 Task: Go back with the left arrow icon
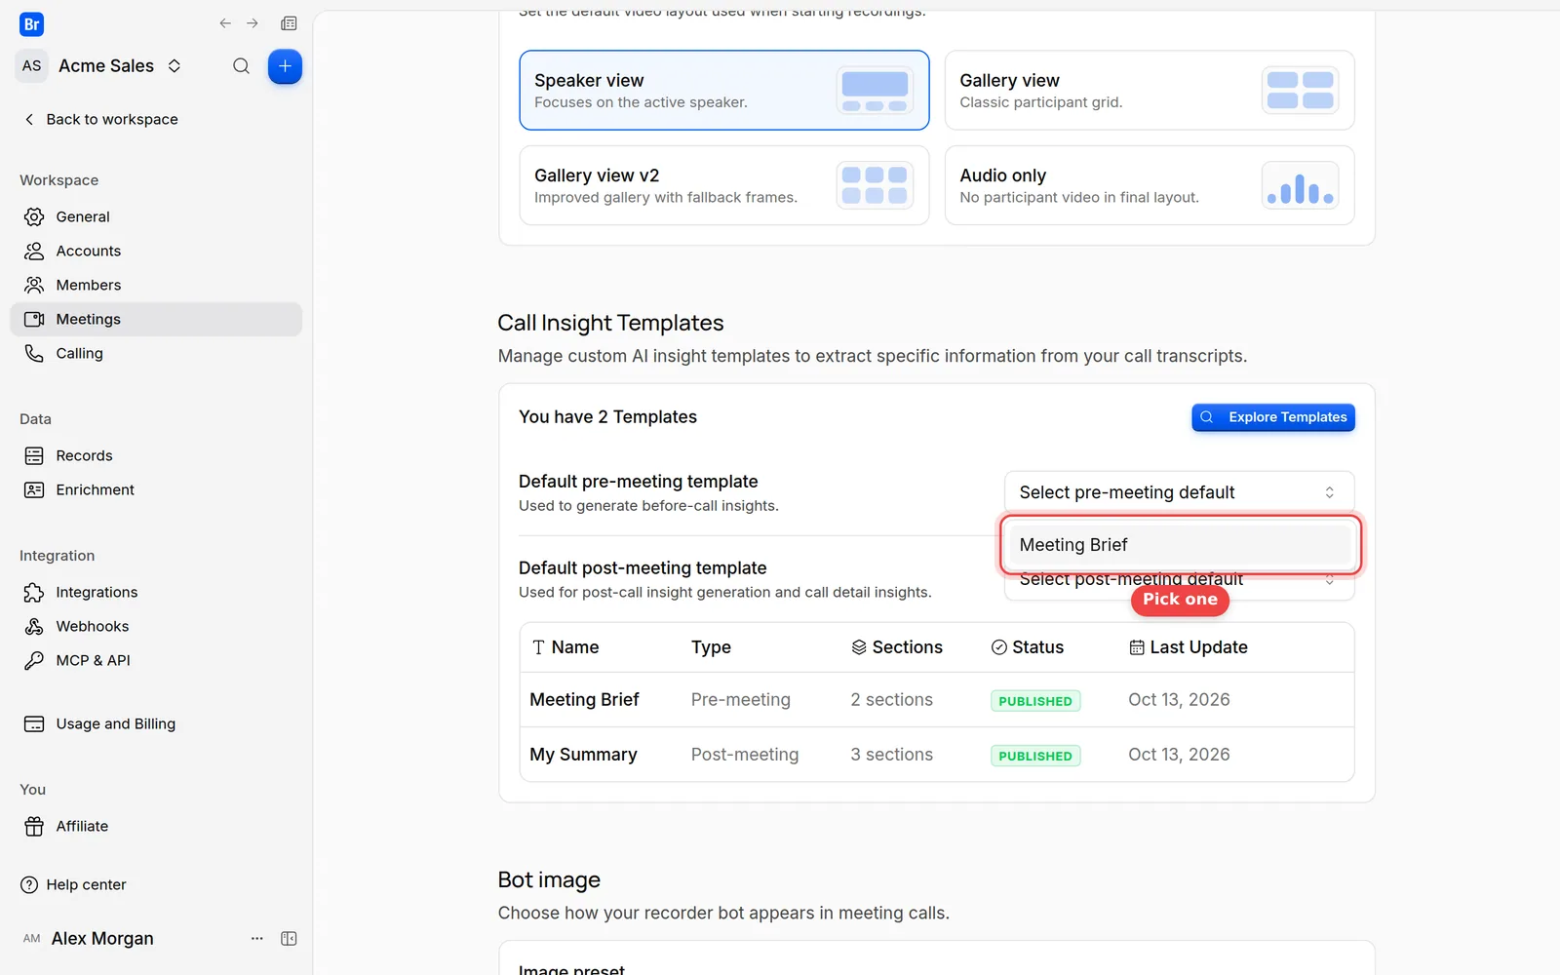(x=225, y=23)
